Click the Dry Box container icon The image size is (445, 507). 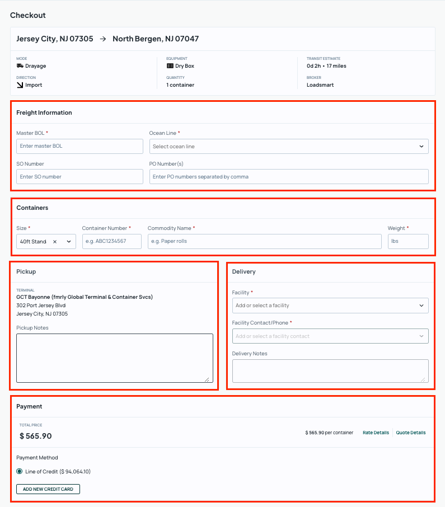[x=170, y=65]
